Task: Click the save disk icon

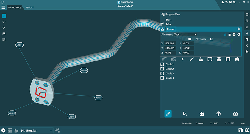Action: click(240, 130)
